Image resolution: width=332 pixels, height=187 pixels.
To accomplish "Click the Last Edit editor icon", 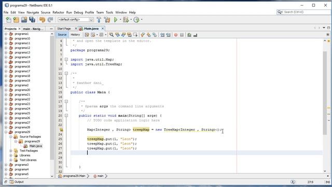I will click(x=87, y=35).
